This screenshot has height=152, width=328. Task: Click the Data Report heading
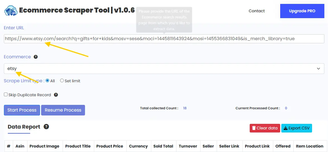(24, 127)
